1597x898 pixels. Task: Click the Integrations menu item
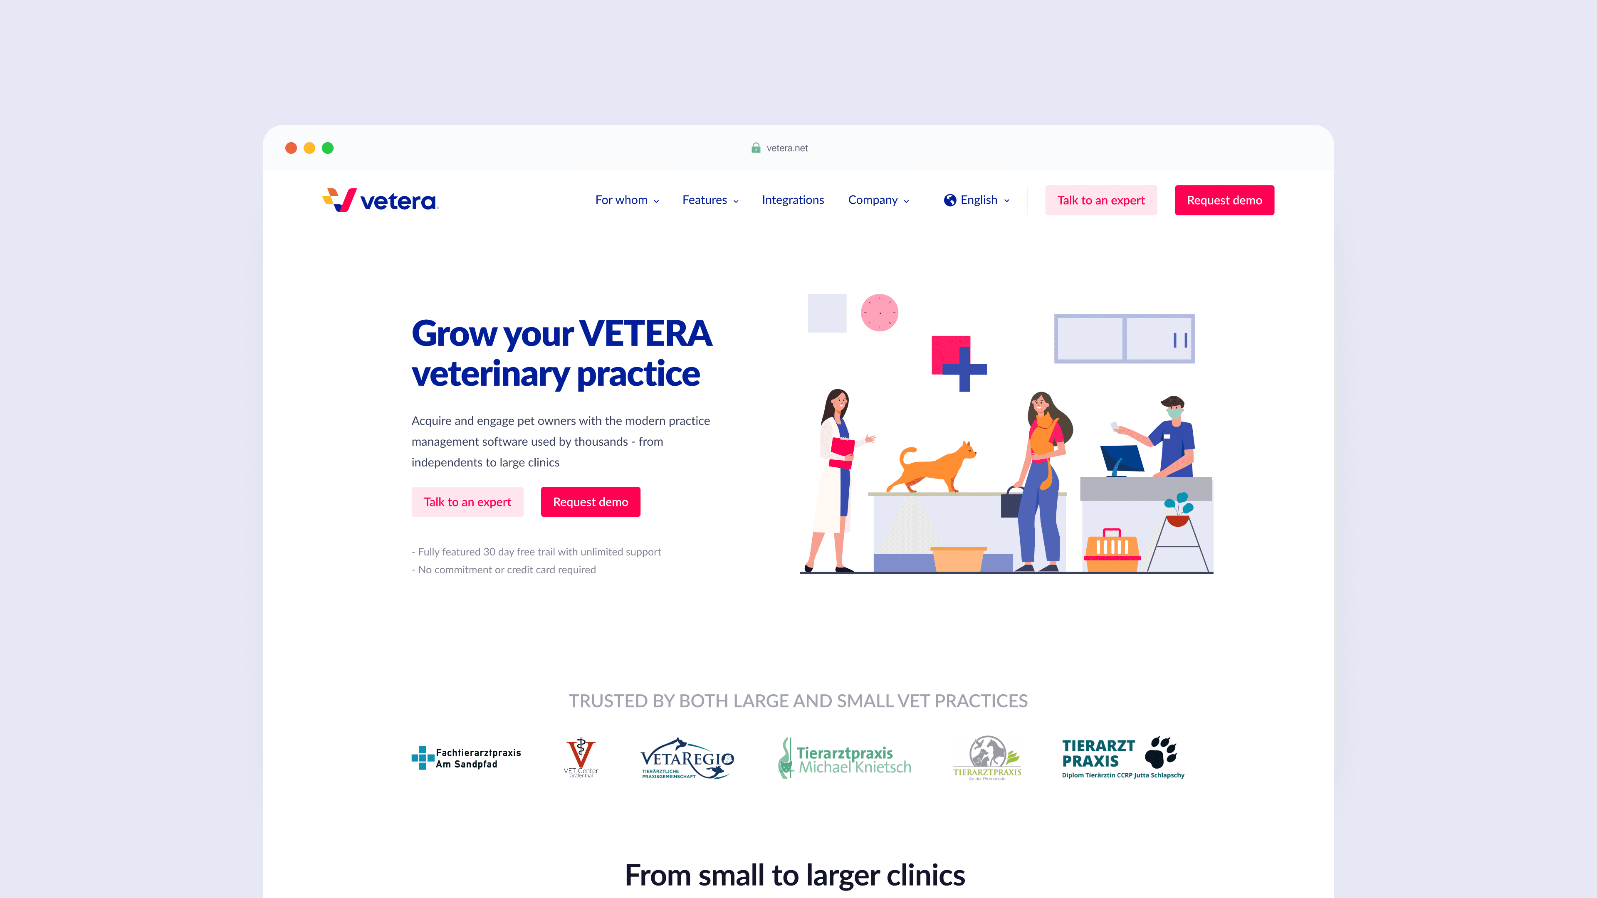[792, 200]
